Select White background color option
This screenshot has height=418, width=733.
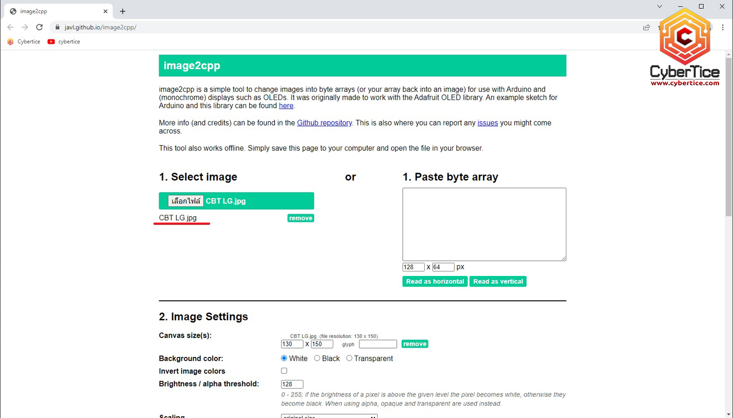pyautogui.click(x=284, y=358)
